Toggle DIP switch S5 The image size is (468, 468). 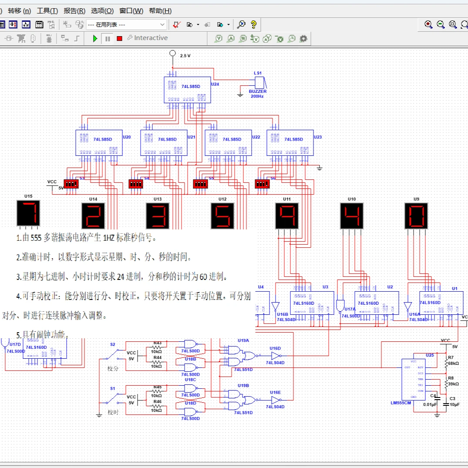click(200, 184)
